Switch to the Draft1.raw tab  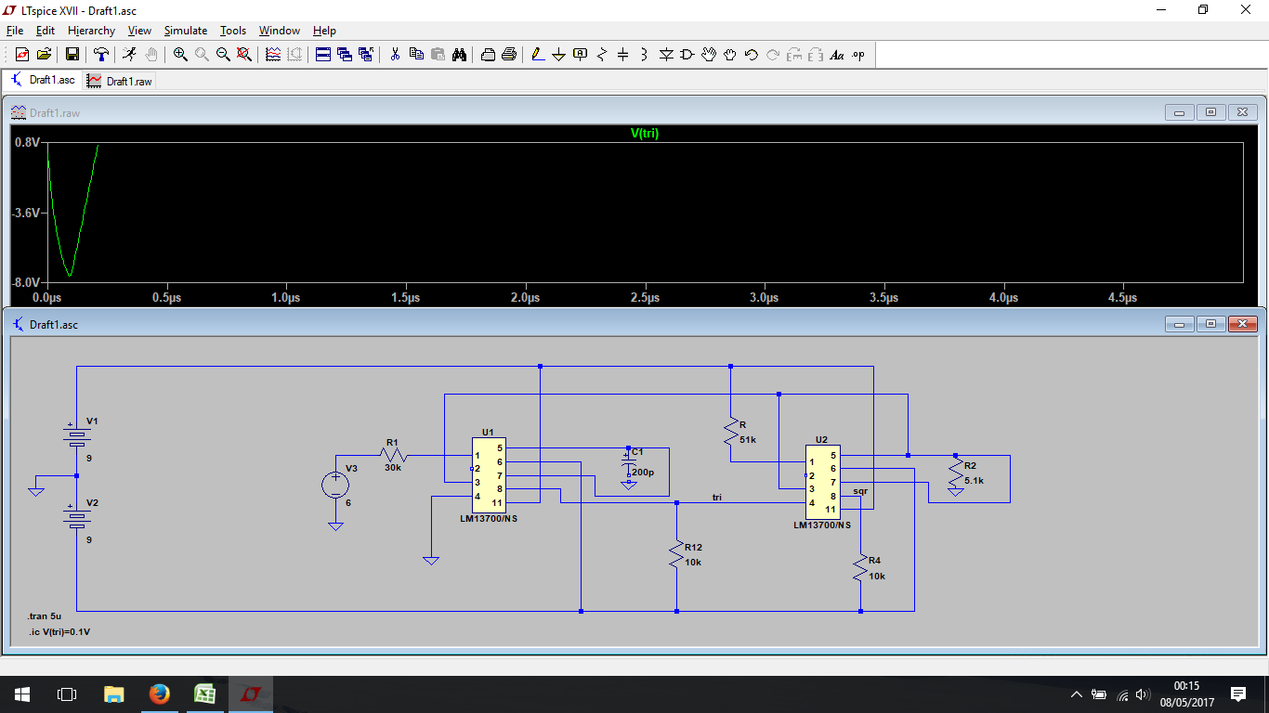coord(119,81)
